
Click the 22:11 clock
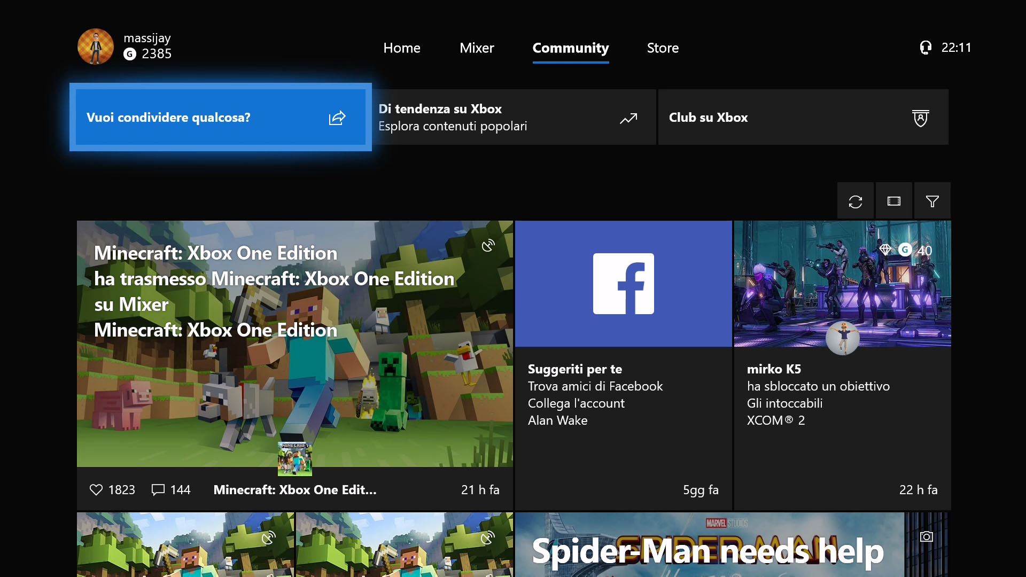[x=957, y=48]
